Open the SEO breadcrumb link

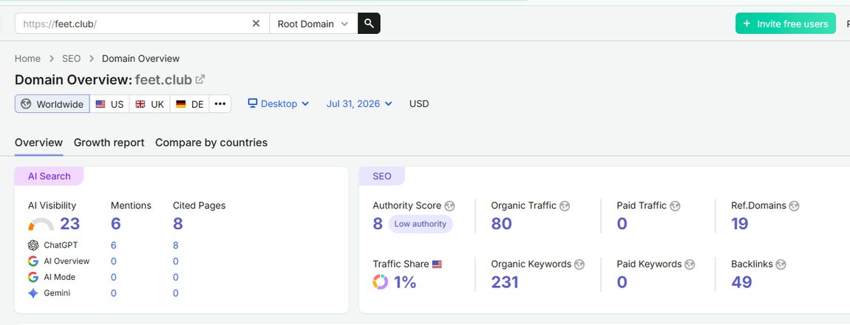point(71,58)
